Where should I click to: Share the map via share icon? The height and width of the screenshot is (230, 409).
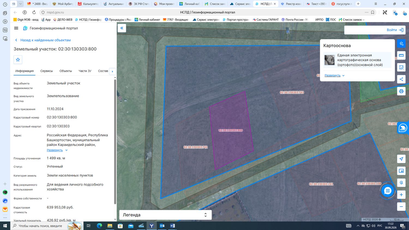(401, 79)
